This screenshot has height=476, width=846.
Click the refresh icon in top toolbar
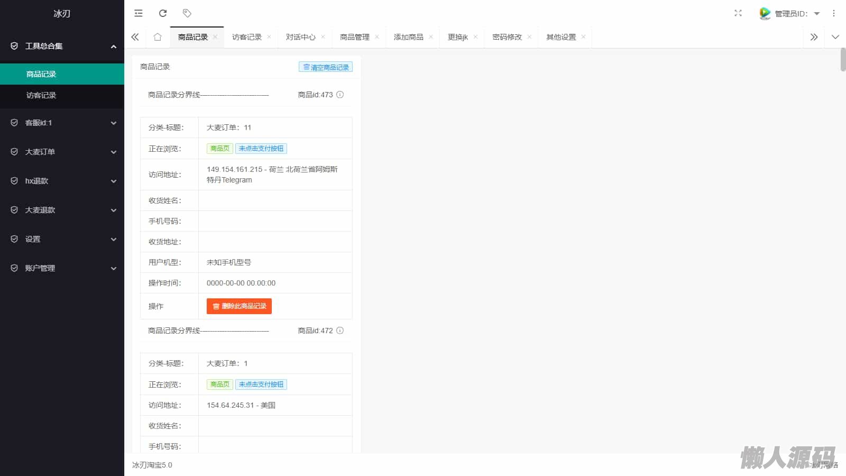163,13
